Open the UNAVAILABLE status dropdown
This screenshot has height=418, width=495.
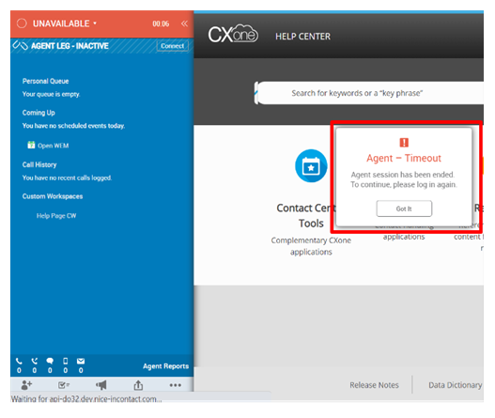[65, 23]
